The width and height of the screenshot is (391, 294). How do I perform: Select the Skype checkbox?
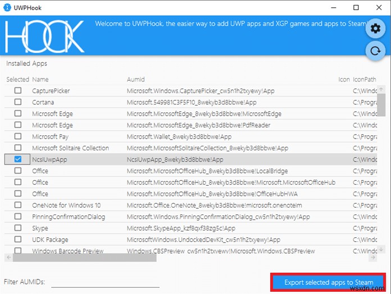pyautogui.click(x=18, y=228)
